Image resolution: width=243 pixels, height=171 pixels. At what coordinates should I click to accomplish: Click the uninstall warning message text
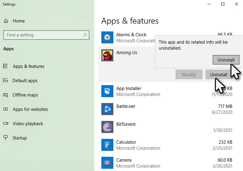pyautogui.click(x=193, y=45)
